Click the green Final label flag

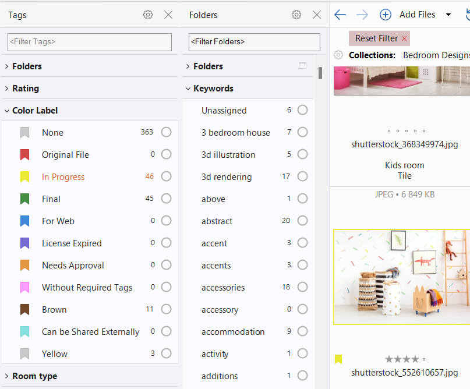tap(24, 199)
